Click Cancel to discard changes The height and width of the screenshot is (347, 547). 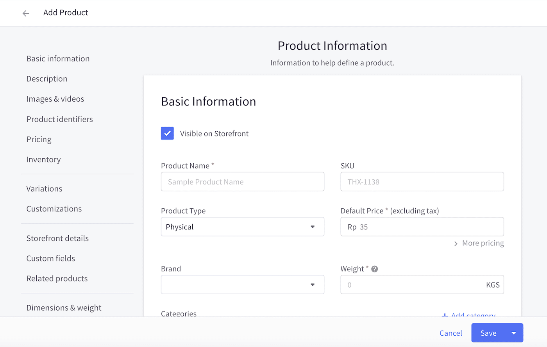click(x=450, y=333)
